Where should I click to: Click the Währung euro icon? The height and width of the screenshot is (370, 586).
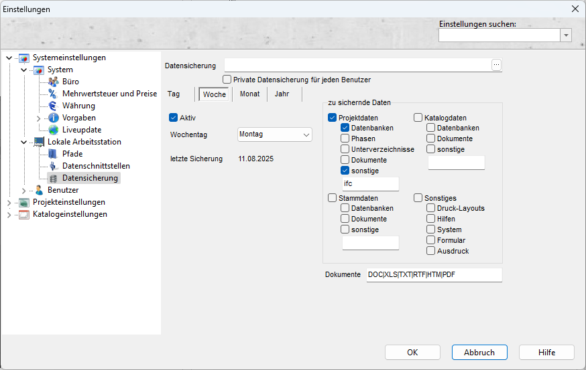click(x=54, y=106)
